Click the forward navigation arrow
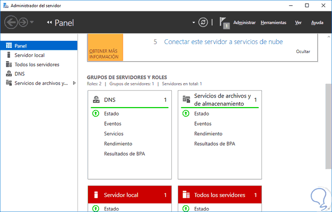The image size is (332, 212). tap(22, 22)
